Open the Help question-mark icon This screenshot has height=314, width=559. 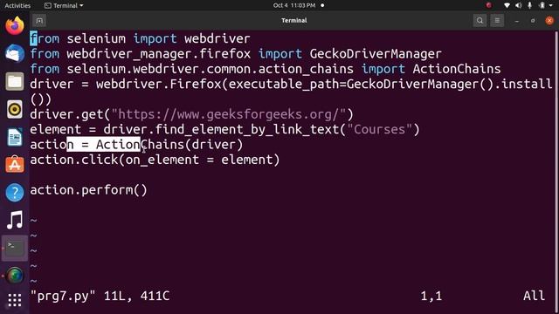point(15,193)
